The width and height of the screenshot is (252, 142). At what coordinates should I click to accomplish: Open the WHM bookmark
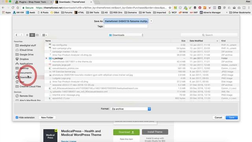coord(183,12)
